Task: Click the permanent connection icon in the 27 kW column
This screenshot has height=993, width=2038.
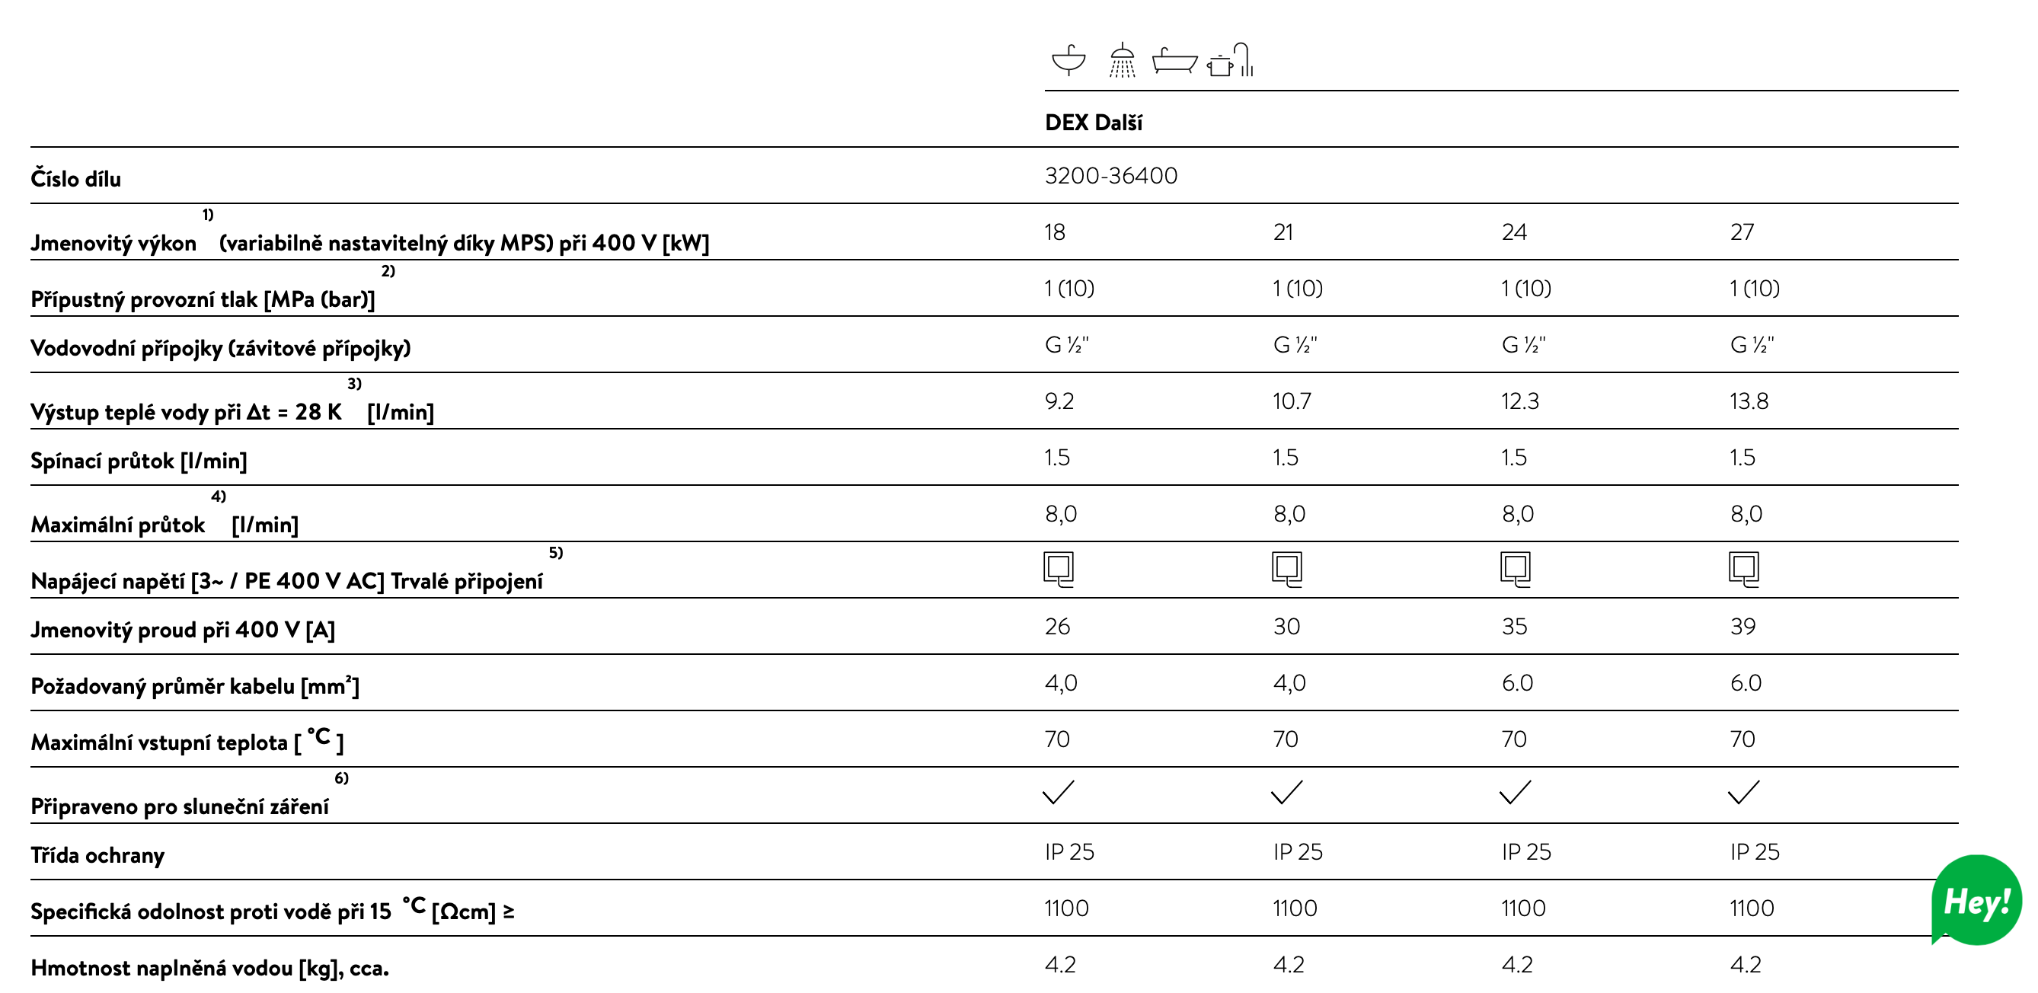Action: pos(1744,569)
